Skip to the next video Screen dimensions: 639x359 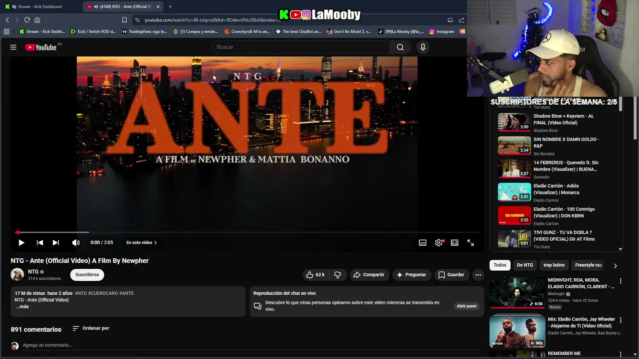point(55,242)
